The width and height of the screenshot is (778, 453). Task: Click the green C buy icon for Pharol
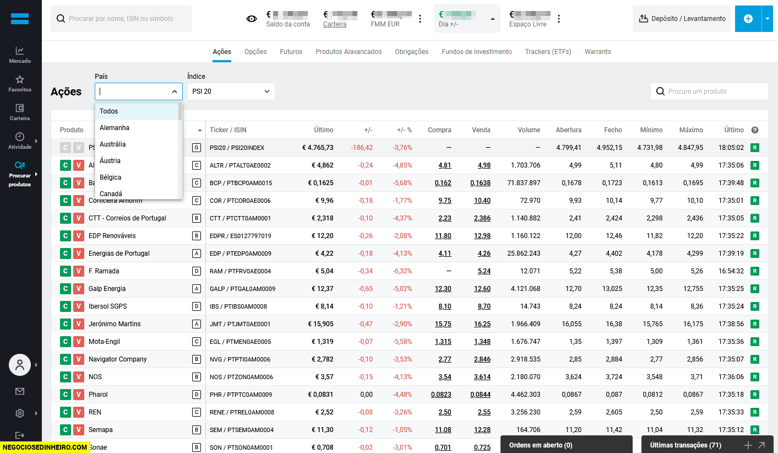coord(65,395)
